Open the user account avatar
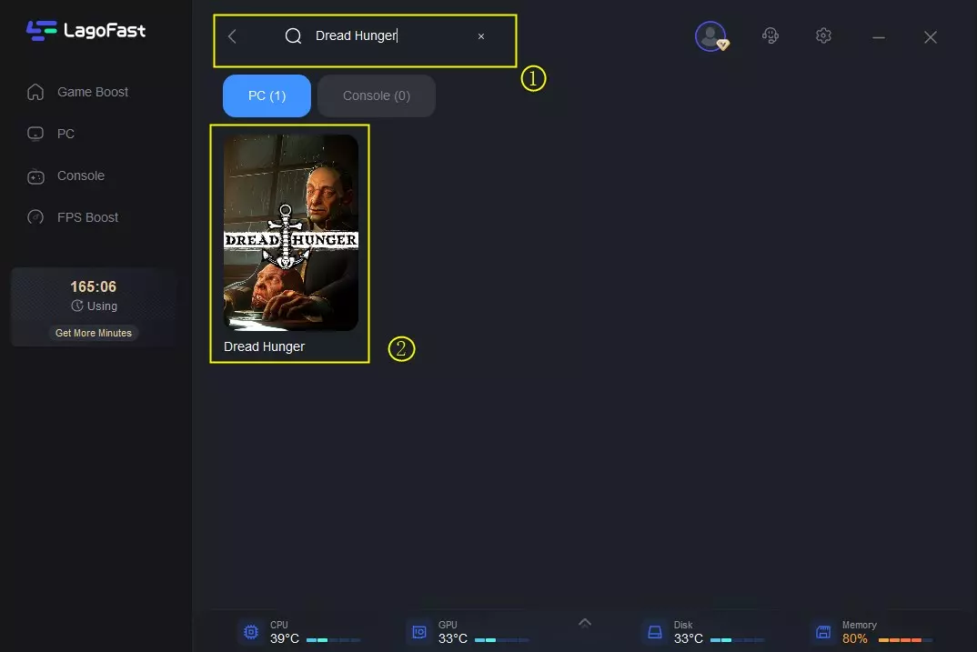Screen dimensions: 977x652 [711, 36]
